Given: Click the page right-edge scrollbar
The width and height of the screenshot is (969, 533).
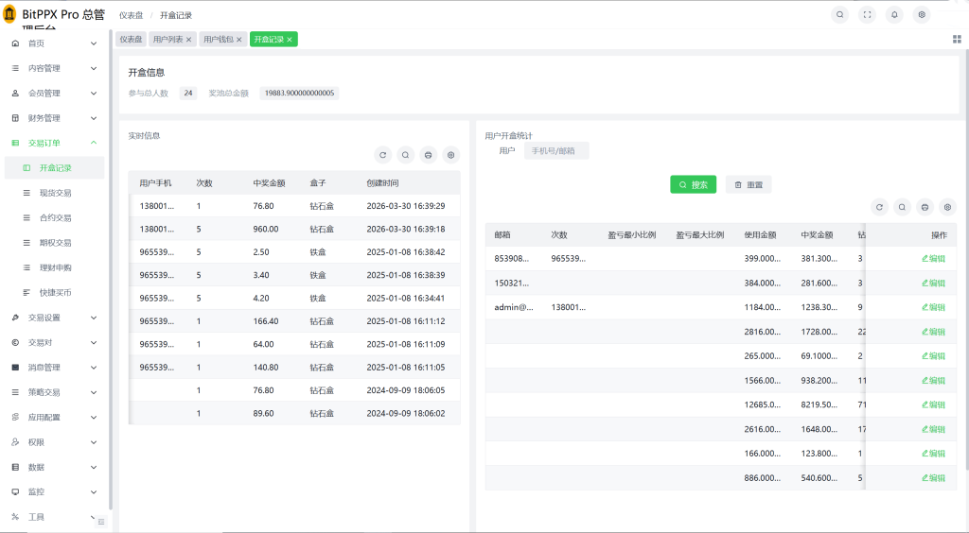Looking at the screenshot, I should coord(966,259).
